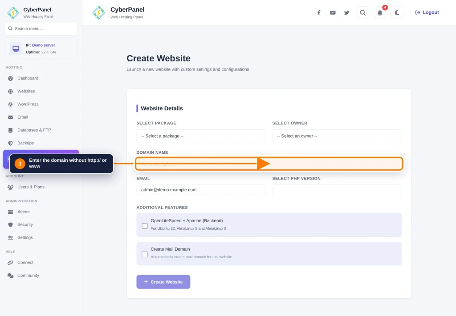Image resolution: width=456 pixels, height=316 pixels.
Task: Open Demo server IP link
Action: [43, 45]
